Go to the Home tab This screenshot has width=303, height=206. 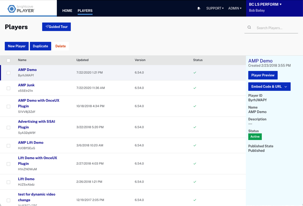coord(67,11)
